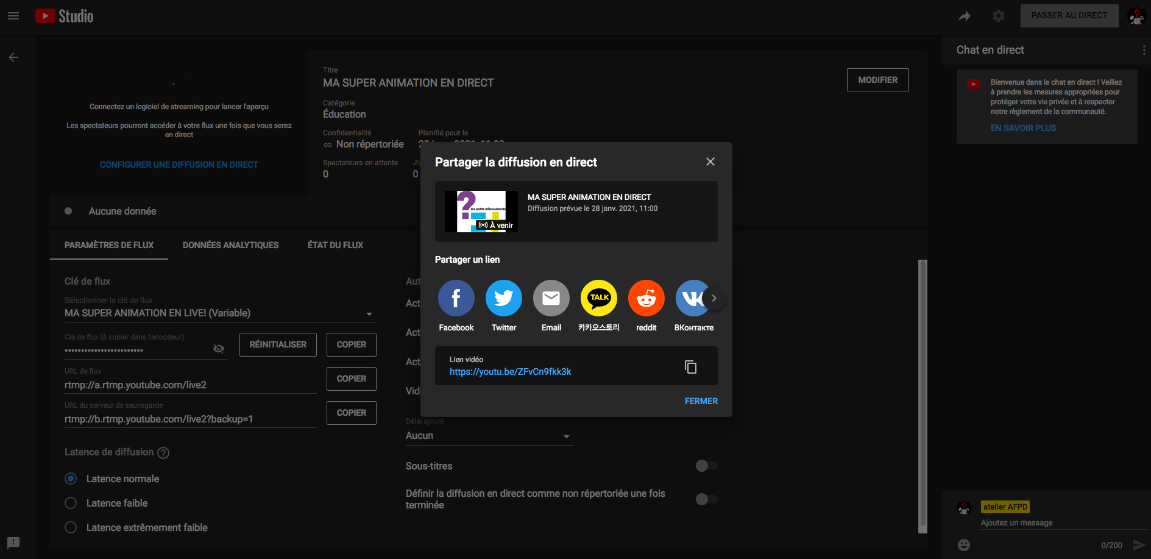Share the stream on Facebook

click(x=456, y=298)
